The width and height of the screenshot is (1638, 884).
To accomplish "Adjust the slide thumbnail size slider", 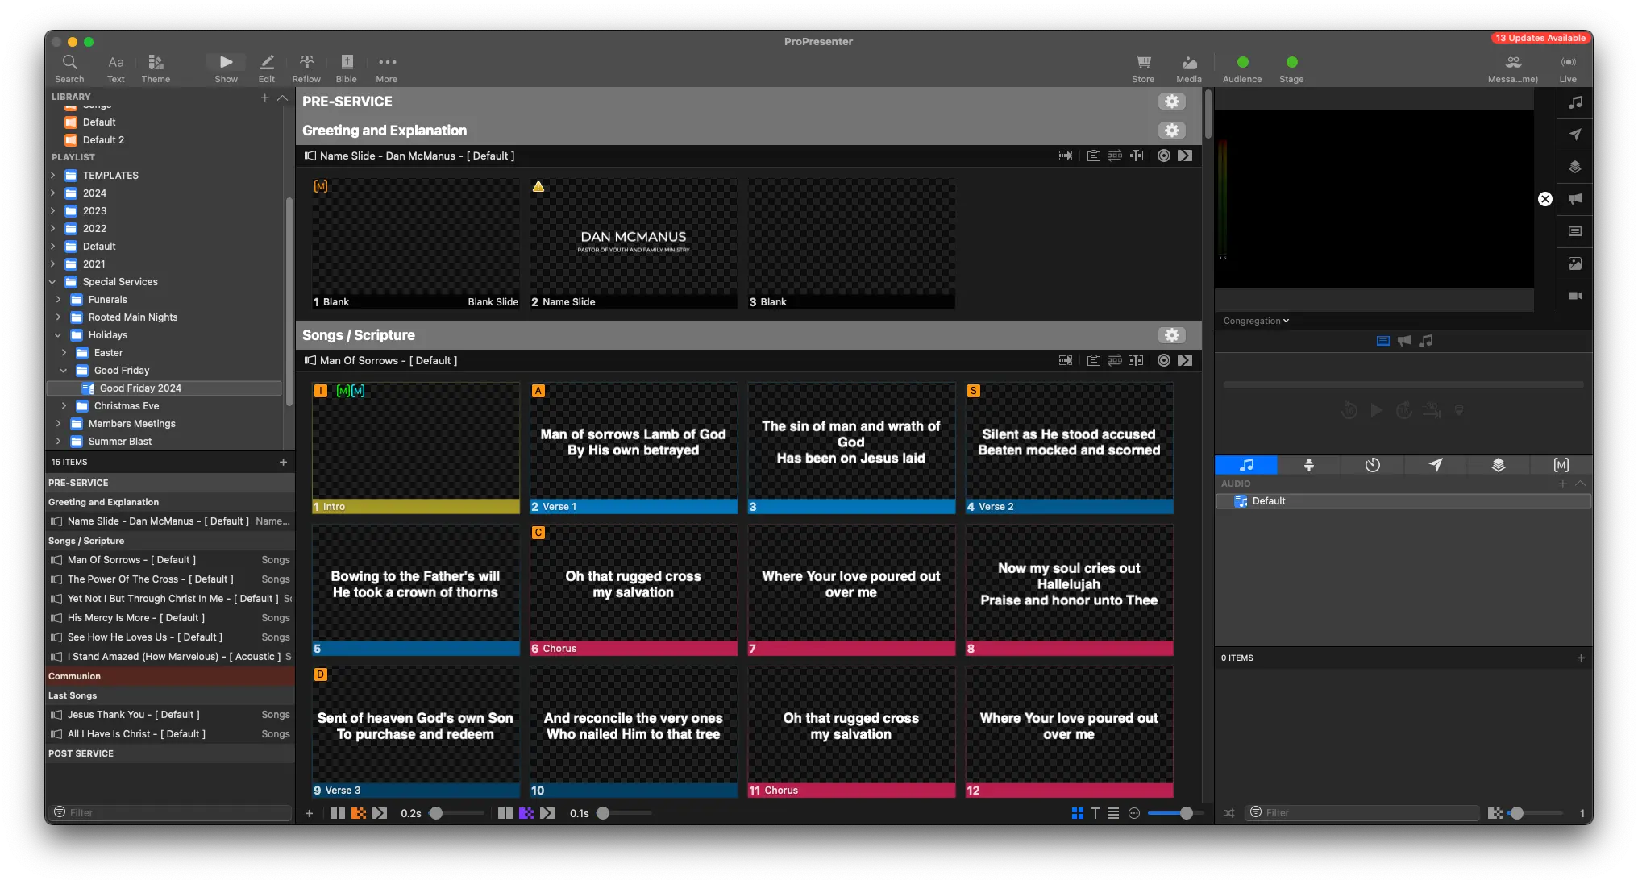I will click(1186, 813).
